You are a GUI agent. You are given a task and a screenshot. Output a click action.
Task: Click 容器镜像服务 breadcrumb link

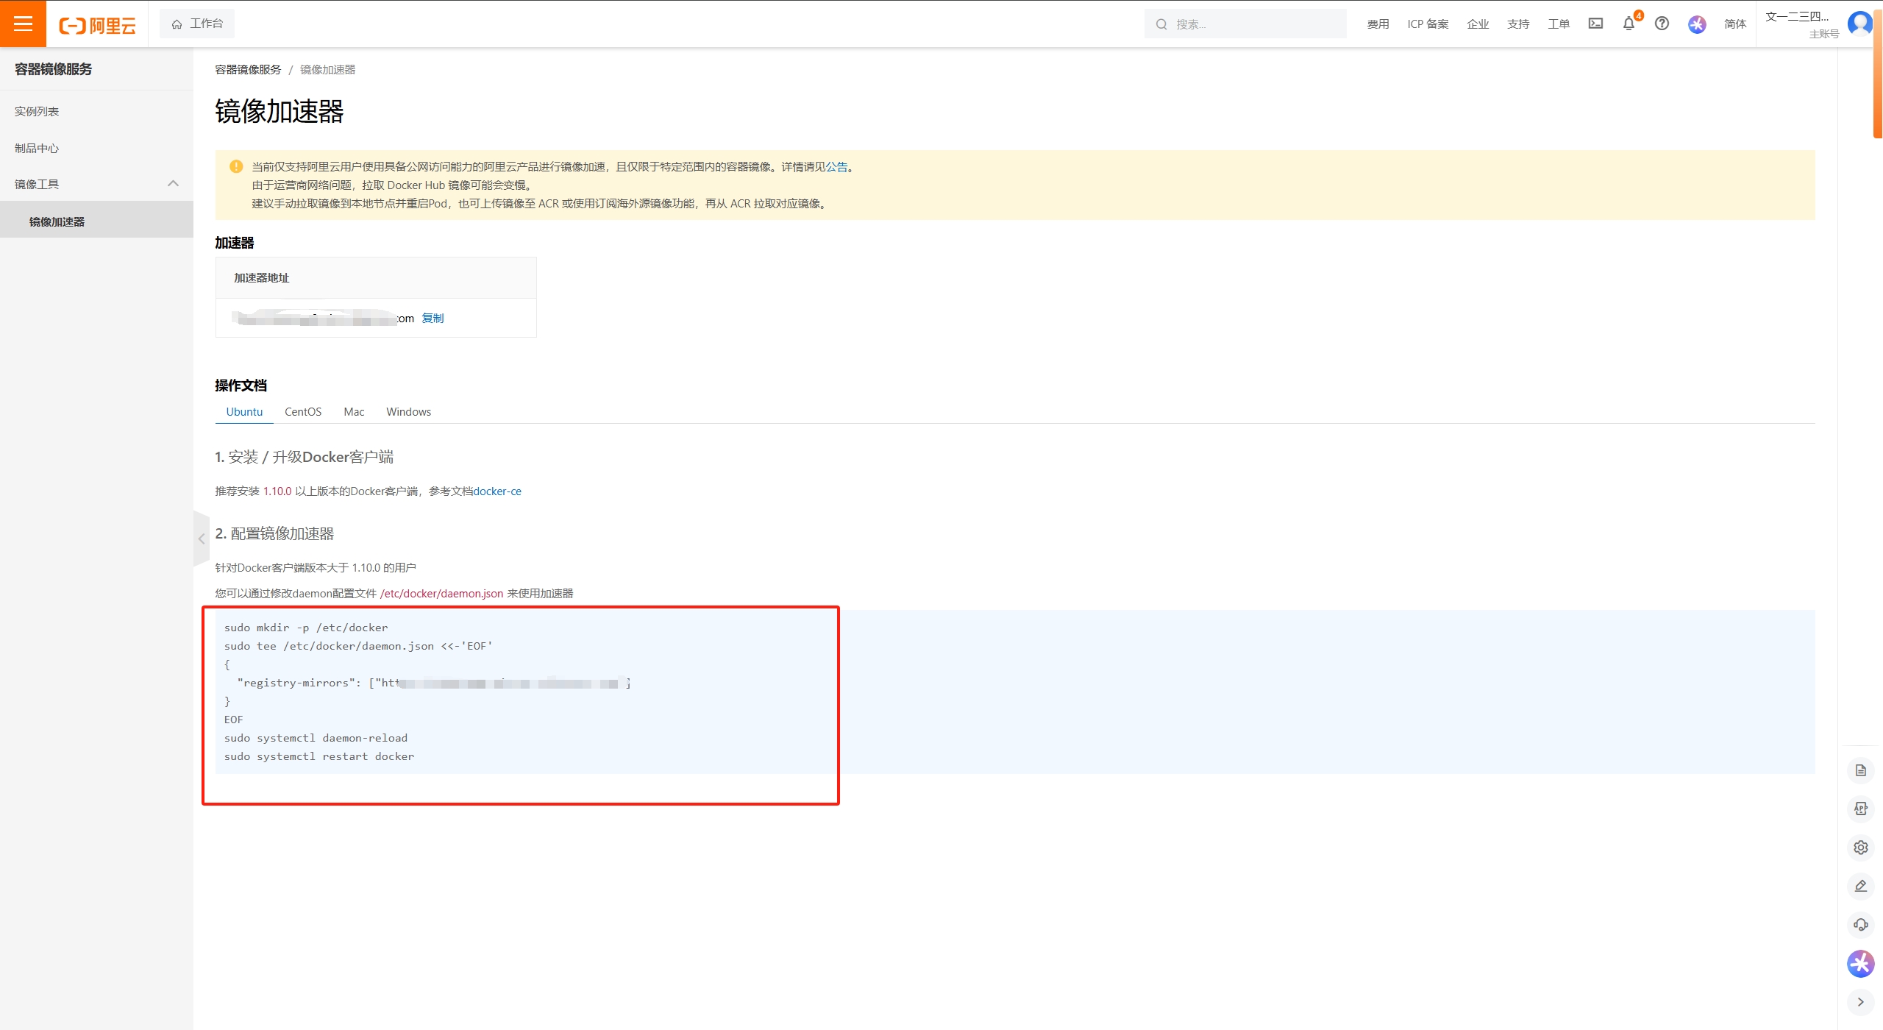pos(248,69)
